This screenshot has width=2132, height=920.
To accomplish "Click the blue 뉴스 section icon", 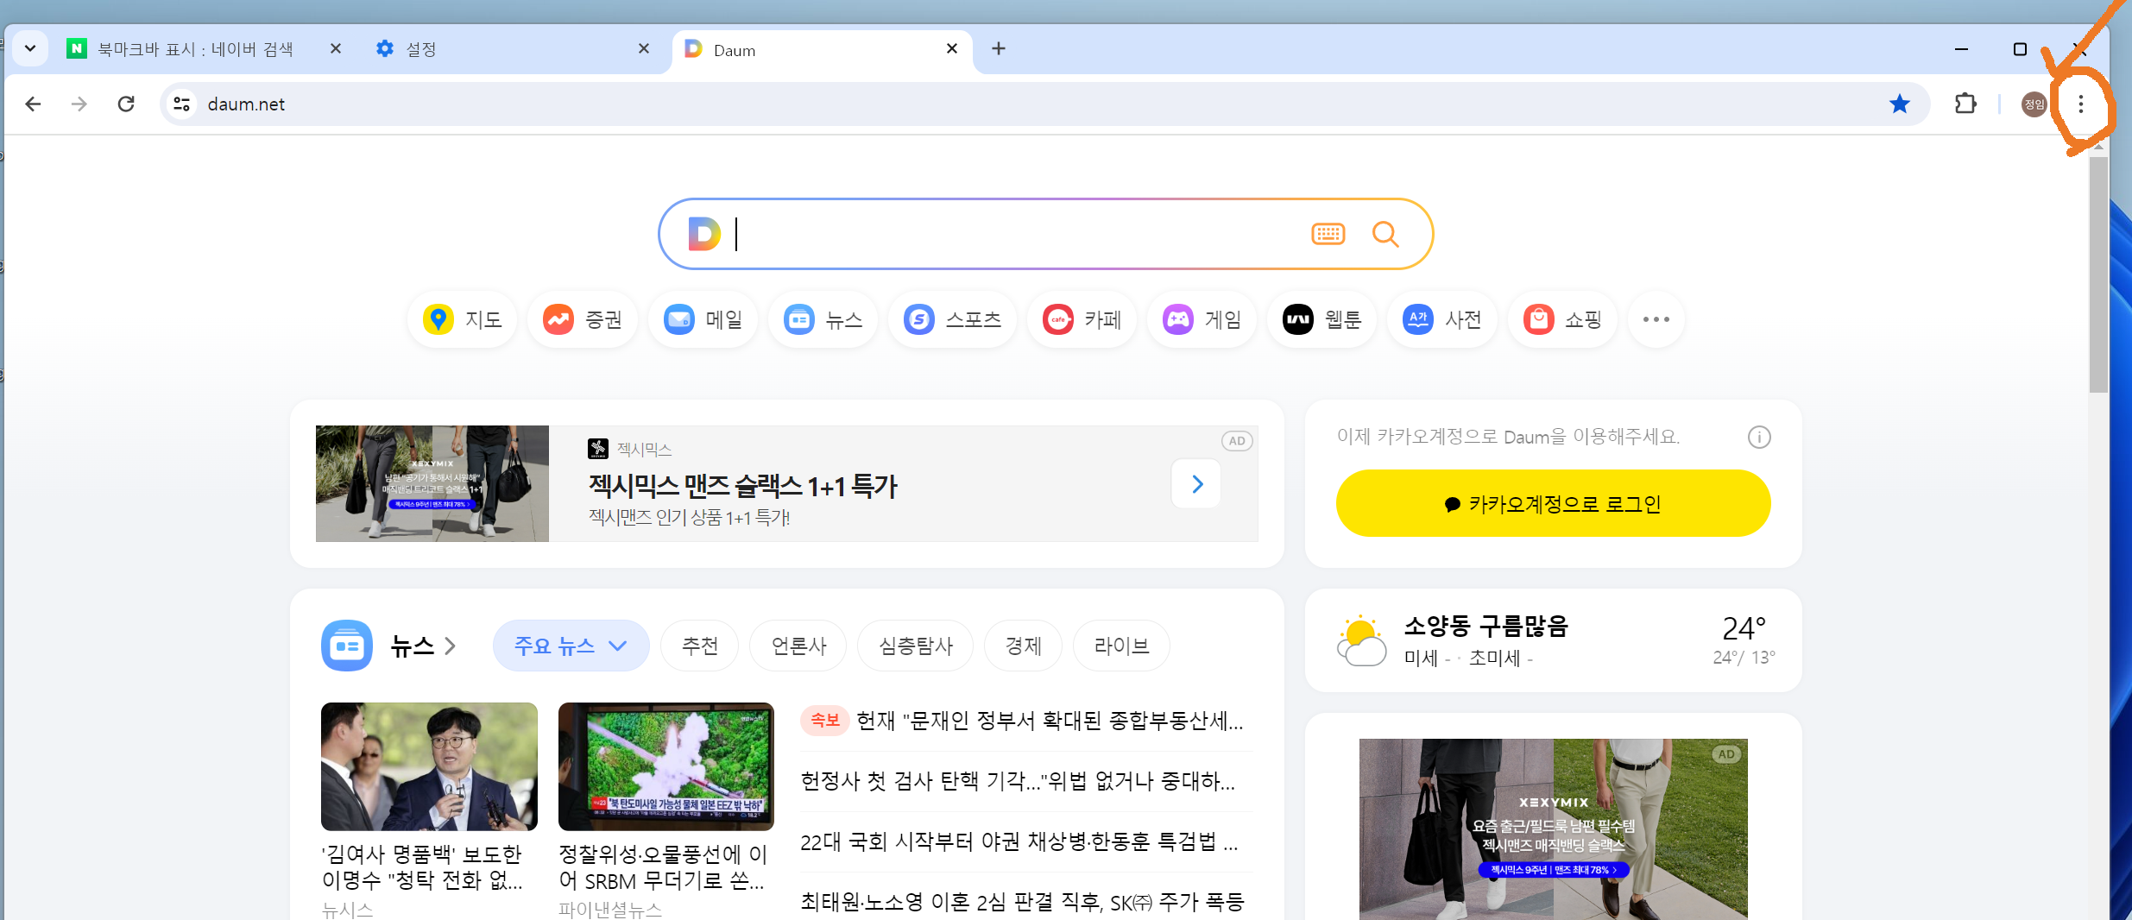I will (x=347, y=646).
